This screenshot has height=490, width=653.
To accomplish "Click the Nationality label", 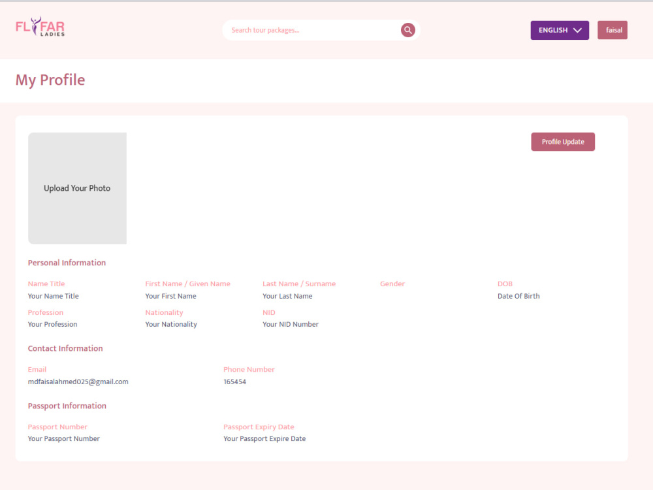I will (164, 312).
